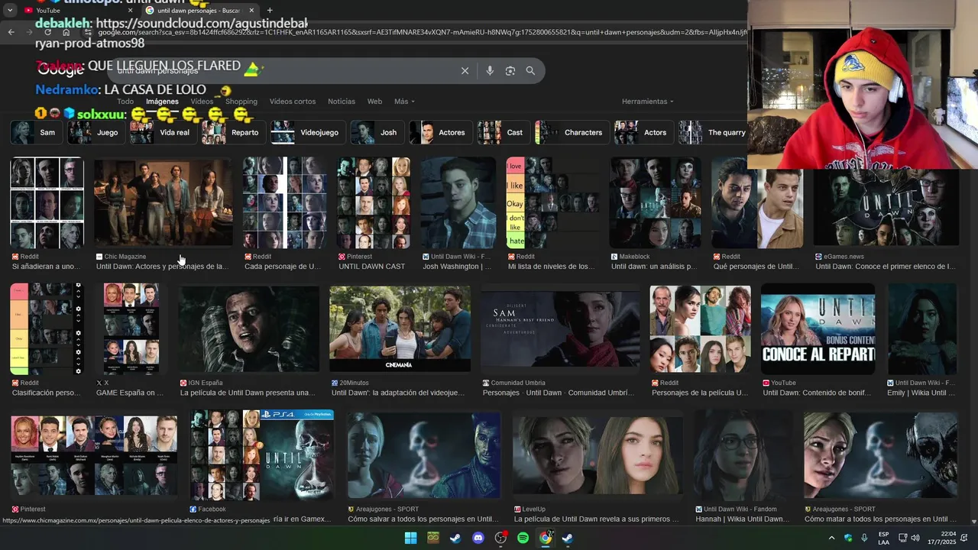Reload the current page
This screenshot has width=978, height=550.
pyautogui.click(x=48, y=32)
